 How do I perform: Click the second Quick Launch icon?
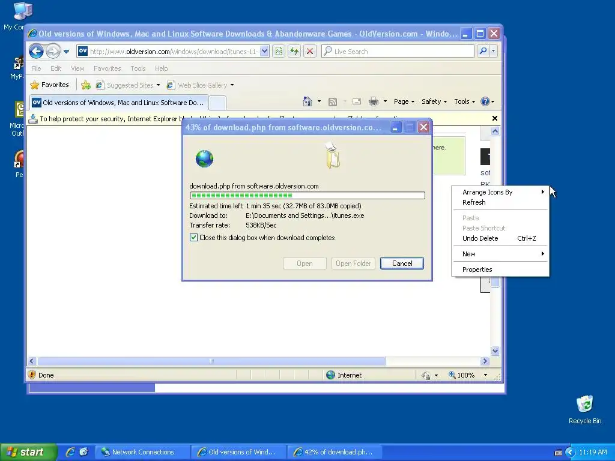(83, 452)
